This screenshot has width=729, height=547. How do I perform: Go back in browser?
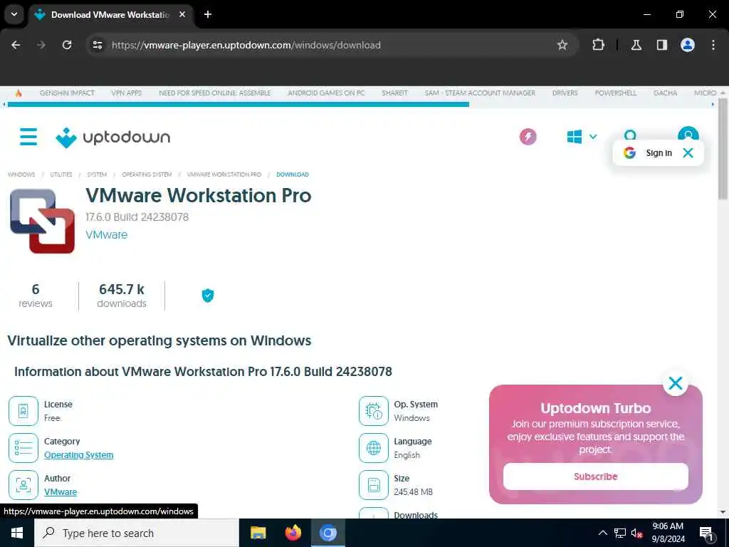point(16,45)
